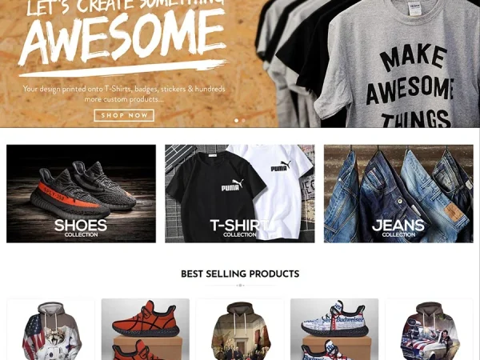
Task: Select the first carousel slide dot
Action: 236,121
